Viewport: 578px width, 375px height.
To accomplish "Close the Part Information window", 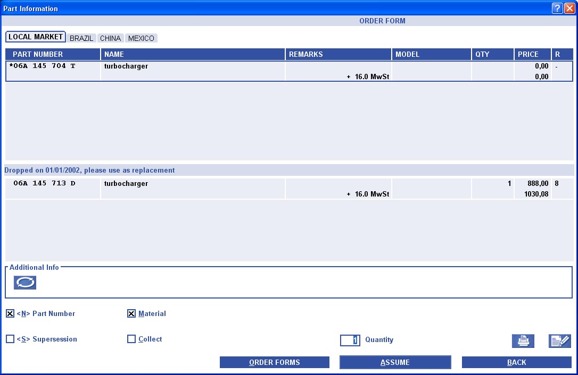I will coord(569,8).
